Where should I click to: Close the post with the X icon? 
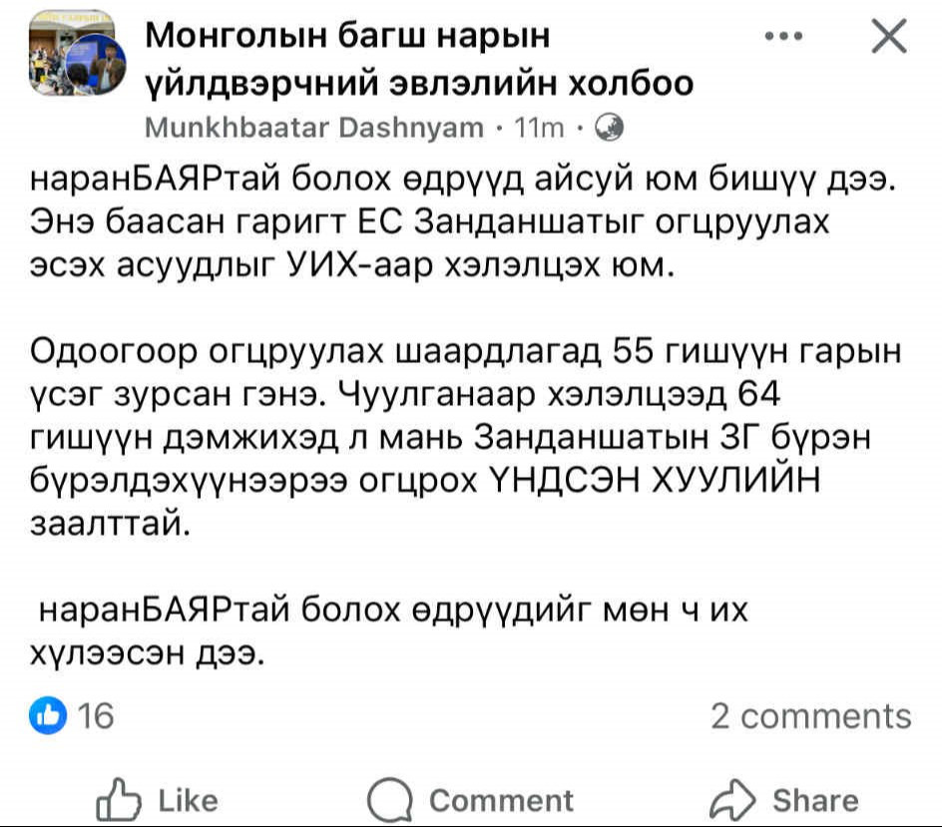click(x=888, y=38)
